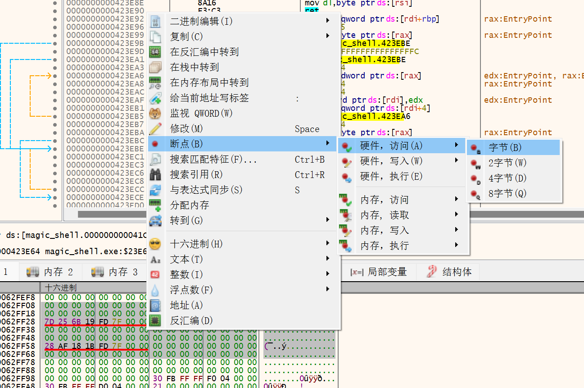Toggle breakpoint dot at address 0000000000423E96
This screenshot has width=584, height=388.
tap(55, 27)
